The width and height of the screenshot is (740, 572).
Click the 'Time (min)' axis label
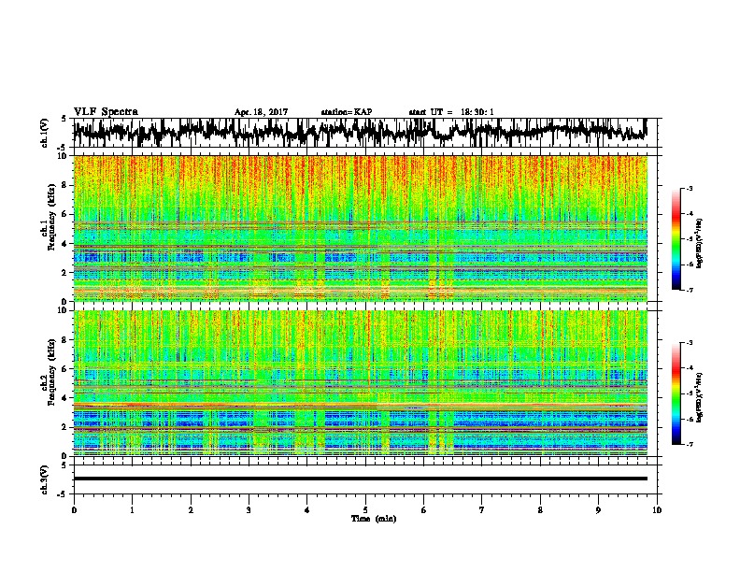(x=374, y=519)
